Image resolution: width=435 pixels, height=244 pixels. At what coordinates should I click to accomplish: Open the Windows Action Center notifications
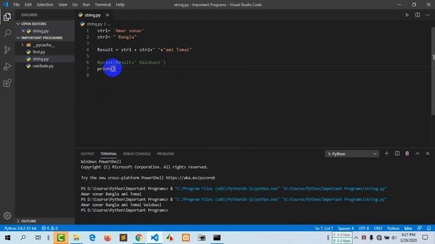click(425, 238)
